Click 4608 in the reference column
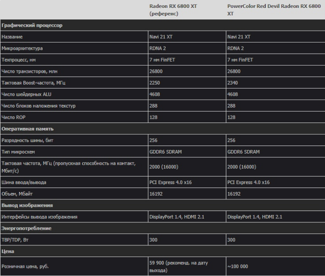 [x=155, y=94]
